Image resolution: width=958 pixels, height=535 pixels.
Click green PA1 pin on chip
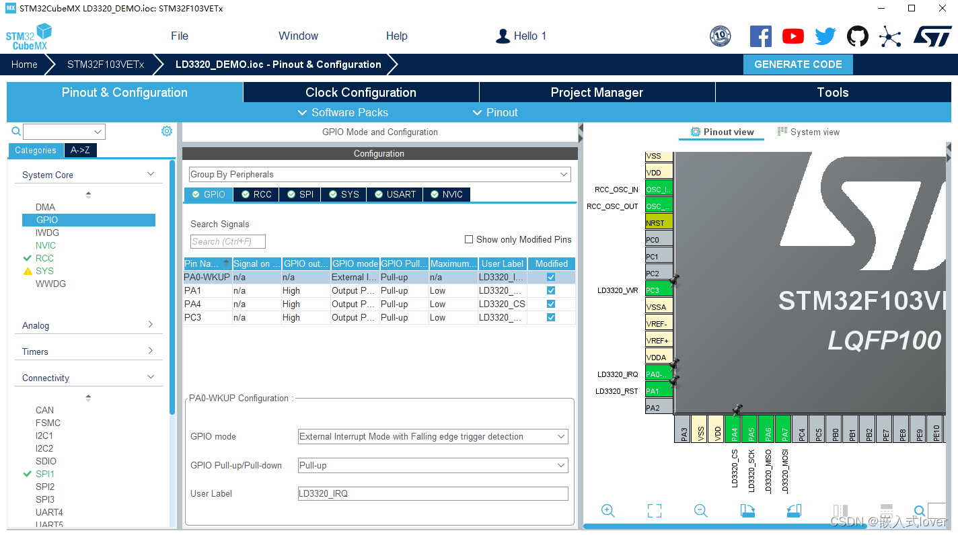pos(659,391)
